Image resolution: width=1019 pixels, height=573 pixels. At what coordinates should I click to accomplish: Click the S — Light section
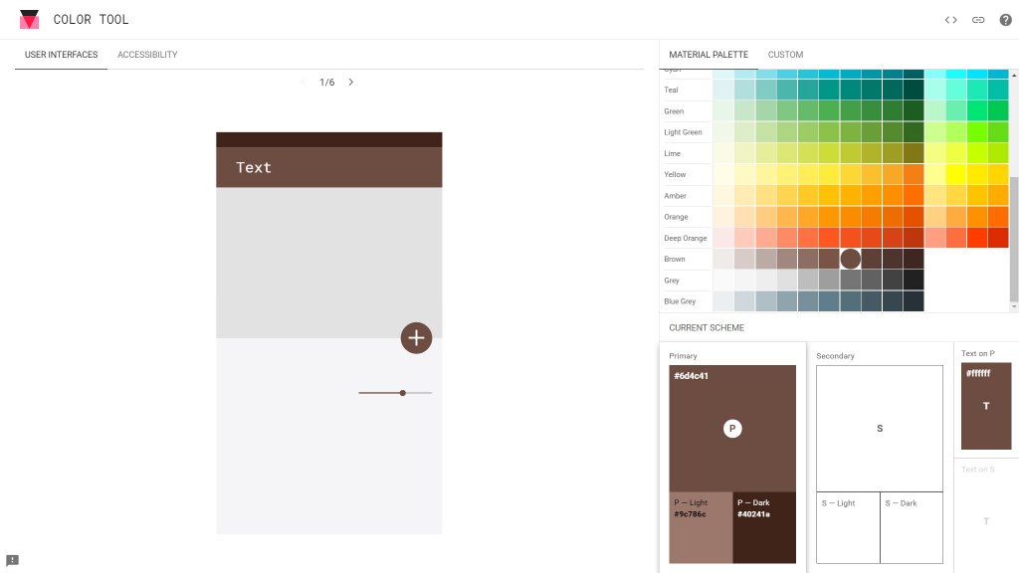pos(847,527)
